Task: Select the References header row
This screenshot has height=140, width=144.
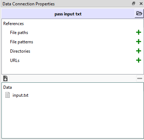Action: pyautogui.click(x=73, y=24)
